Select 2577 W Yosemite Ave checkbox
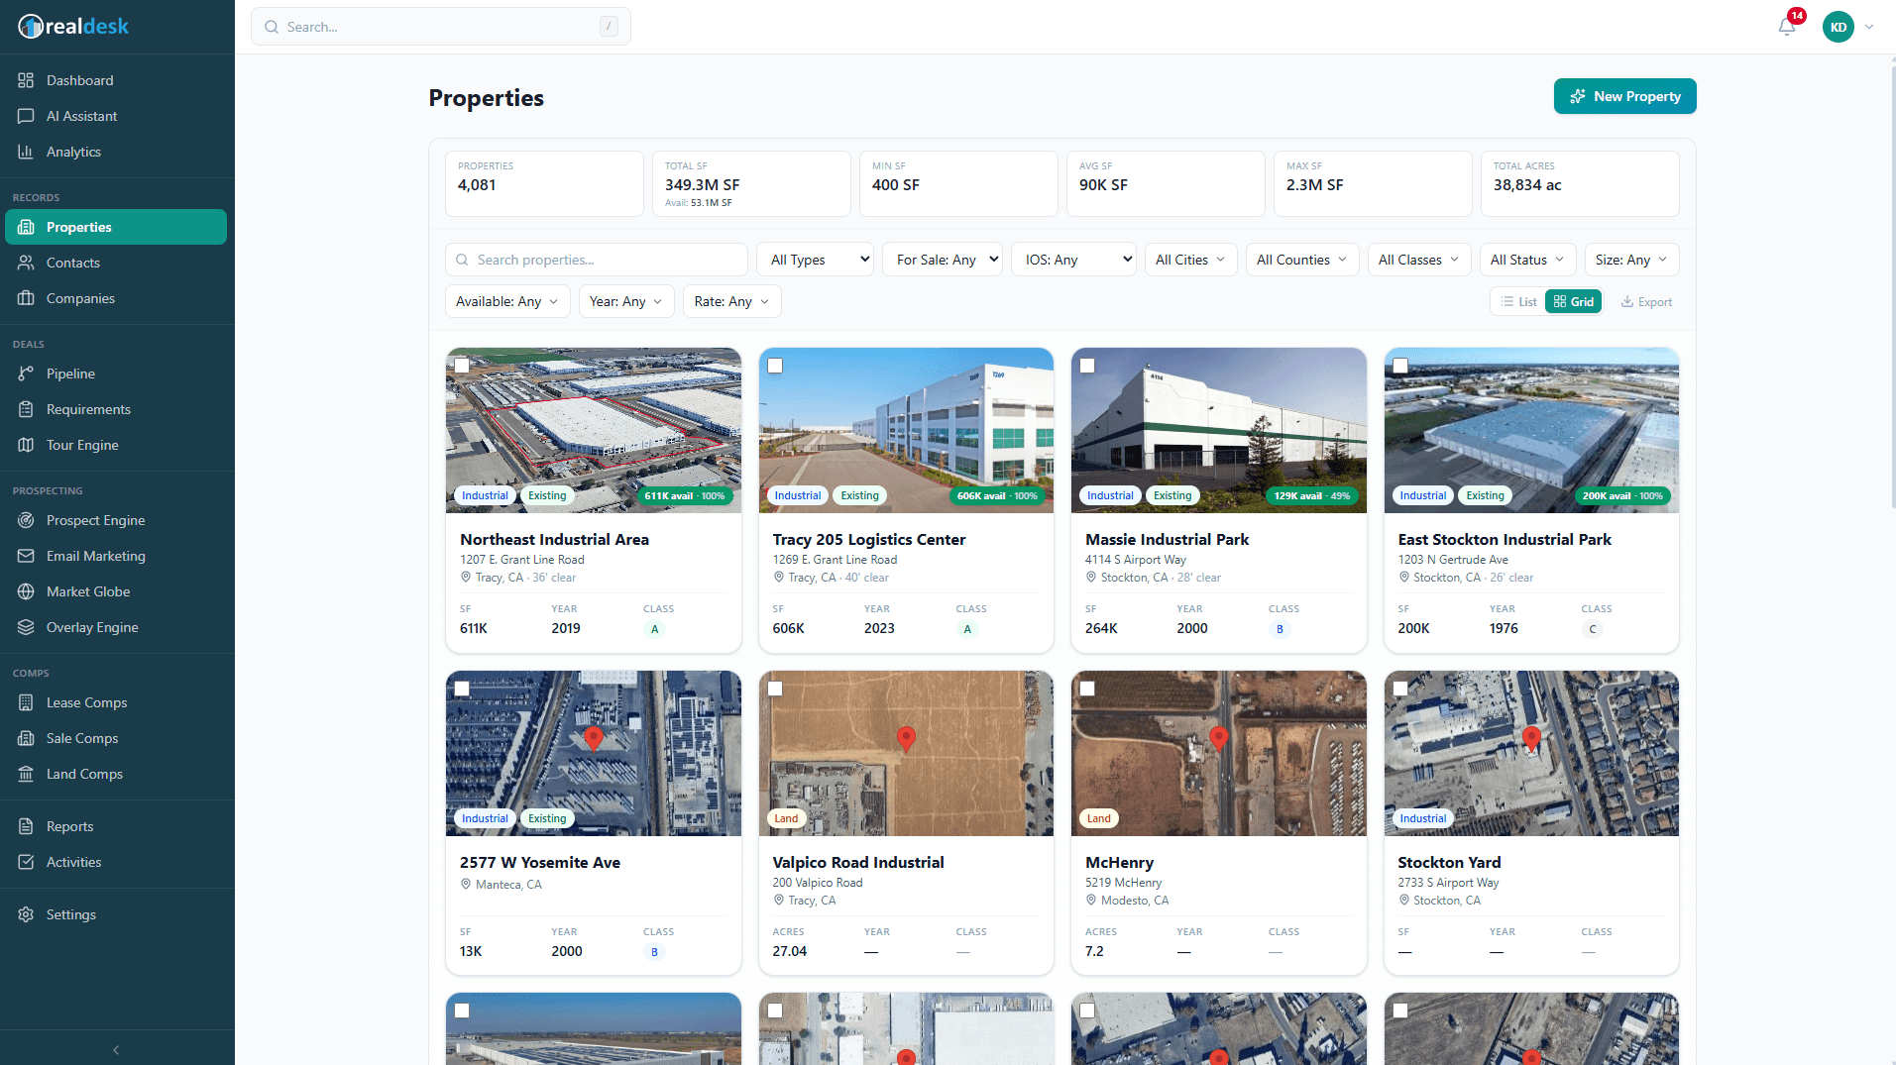This screenshot has height=1065, width=1896. 462,689
